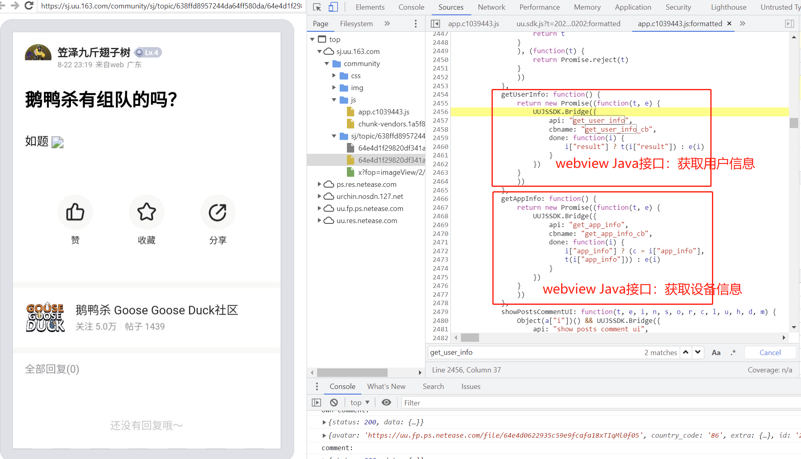Click the Device toolbar toggle icon

tap(333, 6)
